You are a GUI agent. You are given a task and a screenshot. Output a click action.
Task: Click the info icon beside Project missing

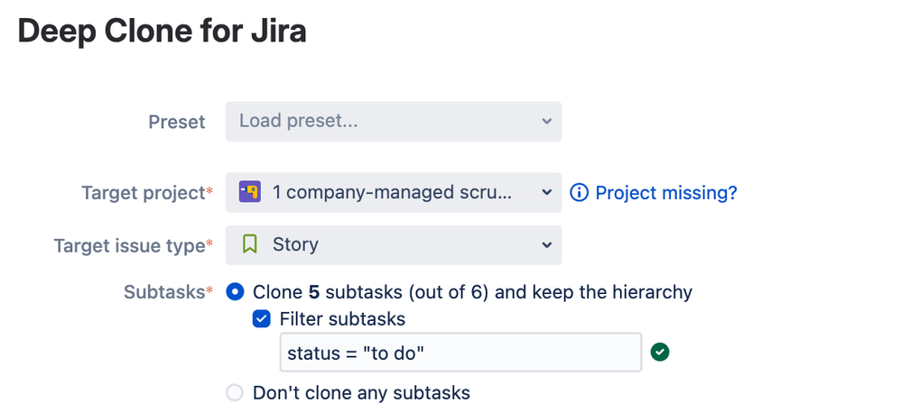[580, 193]
